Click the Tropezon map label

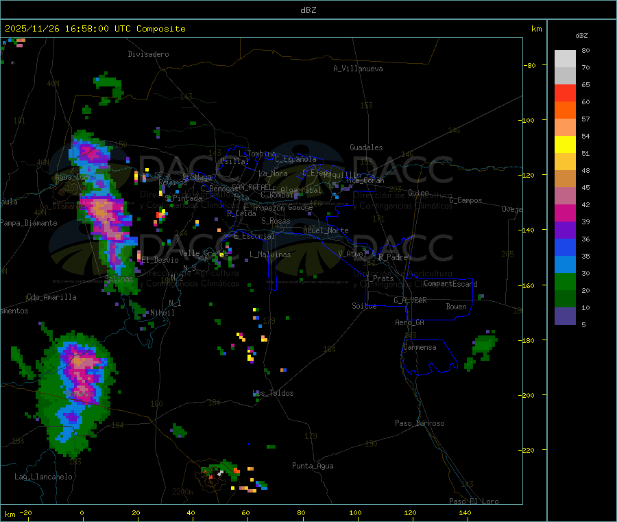(268, 207)
